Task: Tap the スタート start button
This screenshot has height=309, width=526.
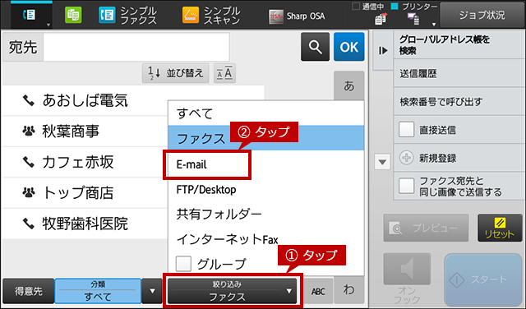Action: 482,279
